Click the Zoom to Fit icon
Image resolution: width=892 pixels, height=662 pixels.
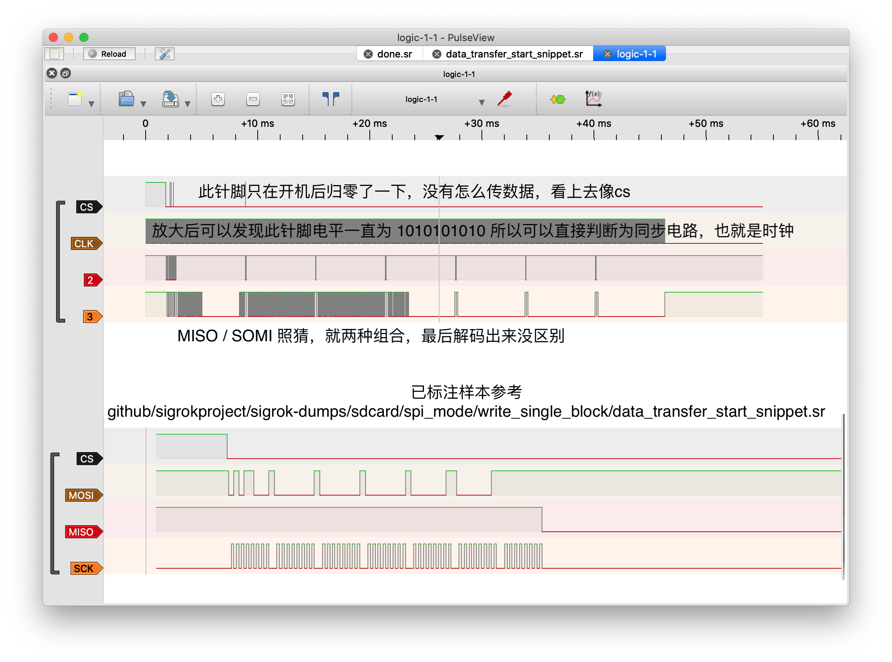pos(288,99)
